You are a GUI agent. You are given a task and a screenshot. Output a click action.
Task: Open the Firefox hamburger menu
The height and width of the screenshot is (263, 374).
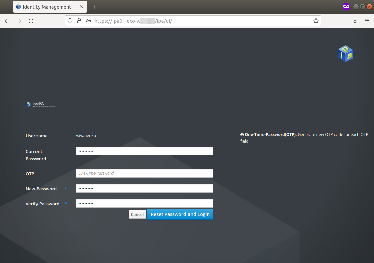click(x=367, y=21)
